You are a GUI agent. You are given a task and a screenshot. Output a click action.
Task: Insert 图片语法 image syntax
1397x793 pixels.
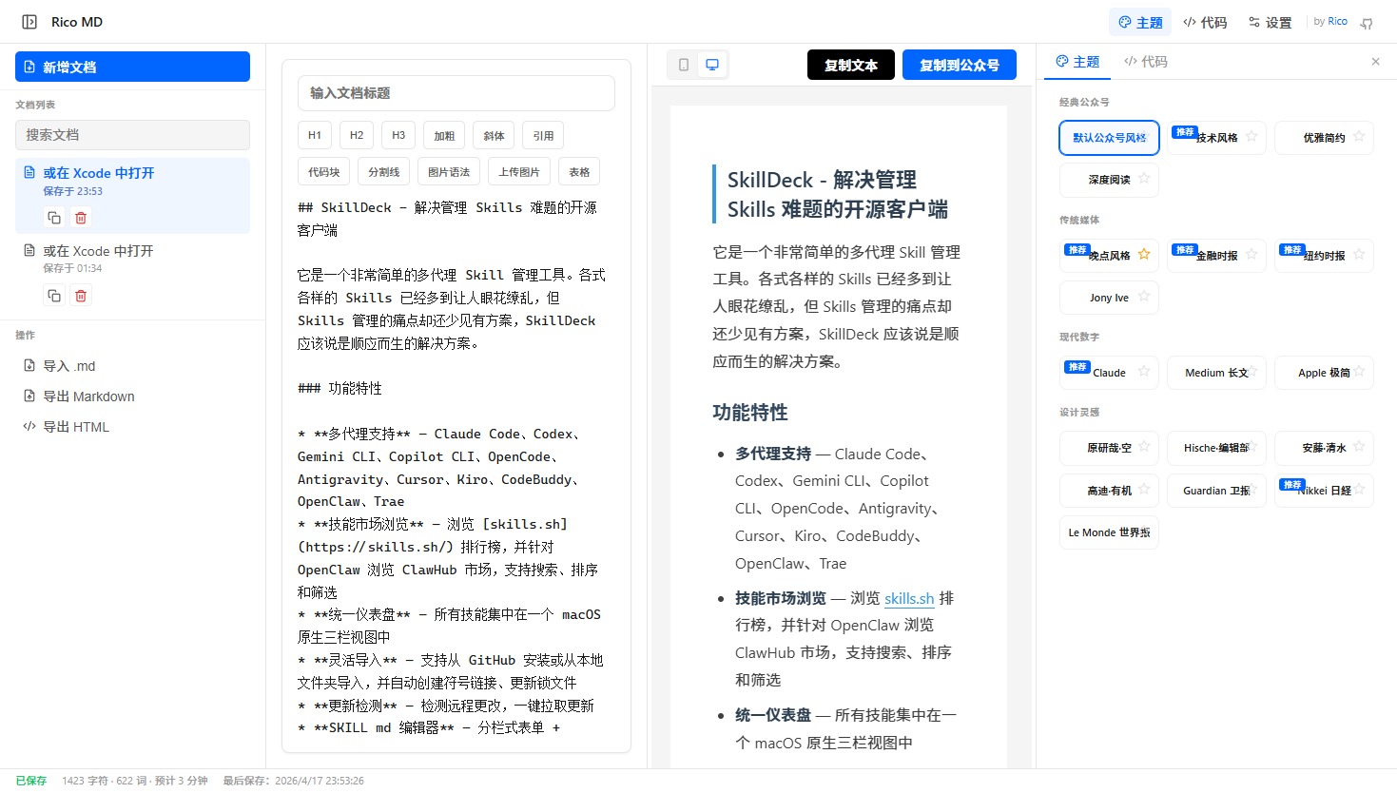click(x=449, y=171)
